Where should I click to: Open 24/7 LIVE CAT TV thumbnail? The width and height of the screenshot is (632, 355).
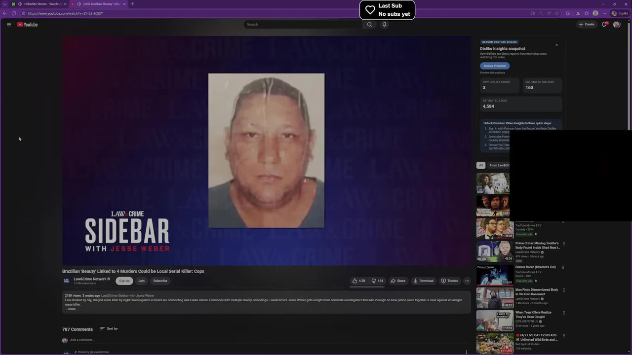tap(495, 343)
